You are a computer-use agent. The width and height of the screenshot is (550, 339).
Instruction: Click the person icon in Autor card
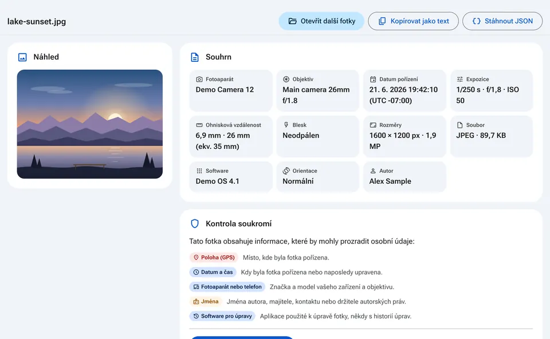click(x=373, y=171)
